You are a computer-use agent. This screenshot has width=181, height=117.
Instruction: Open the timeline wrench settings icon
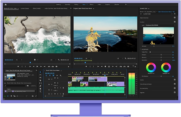(x=61, y=76)
